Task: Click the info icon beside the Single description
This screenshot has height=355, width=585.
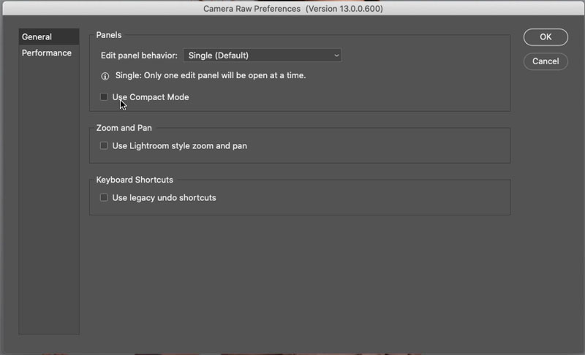Action: [x=105, y=76]
